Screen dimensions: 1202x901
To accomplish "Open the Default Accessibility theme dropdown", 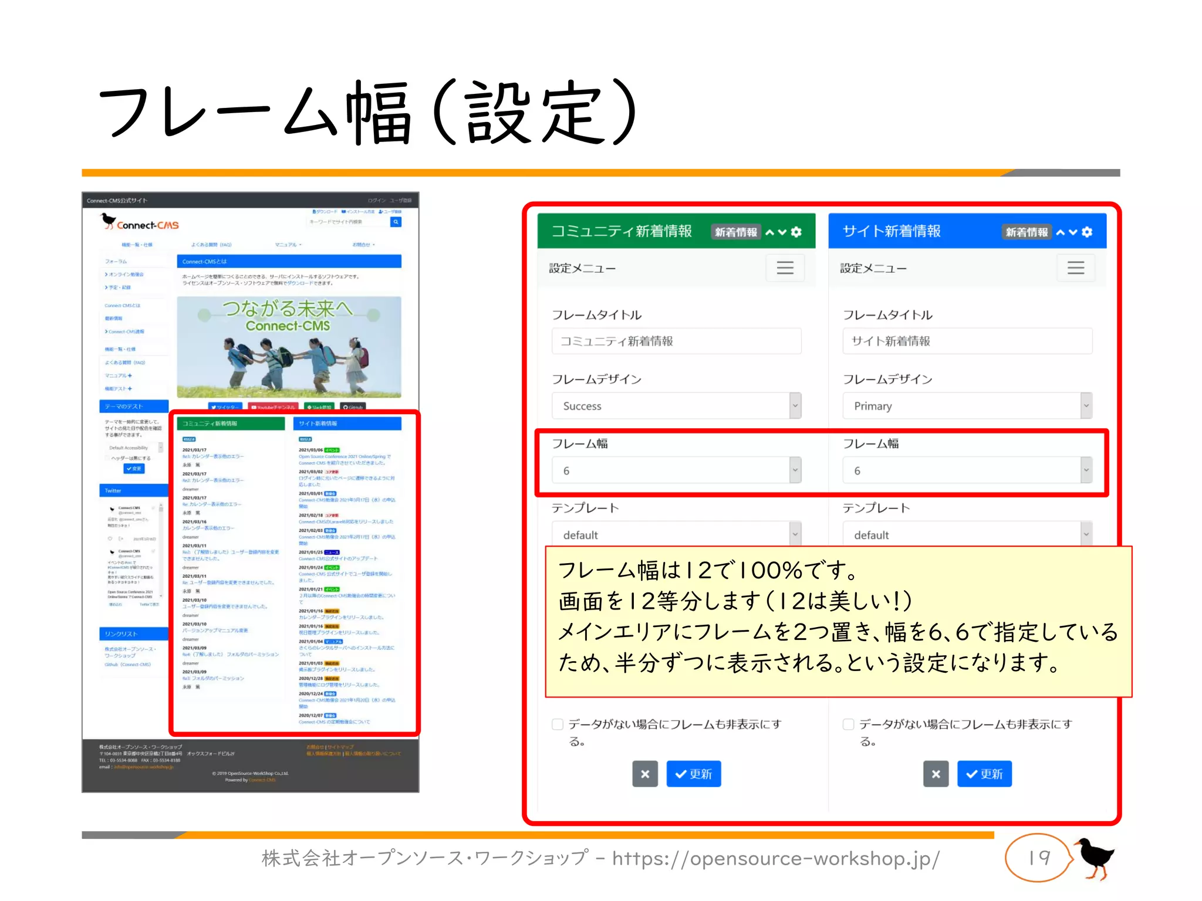I will point(134,448).
